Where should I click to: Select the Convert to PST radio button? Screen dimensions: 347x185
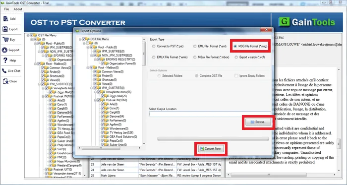[x=154, y=47]
